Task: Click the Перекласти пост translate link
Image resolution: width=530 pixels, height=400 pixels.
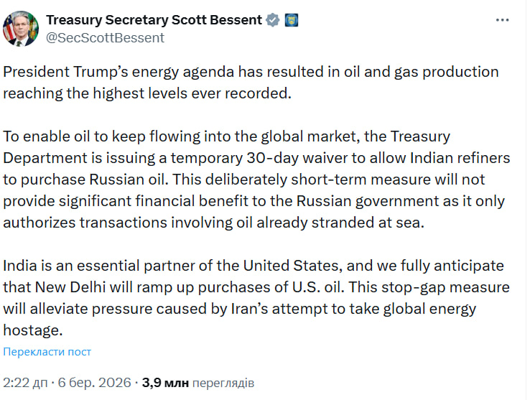Action: pyautogui.click(x=47, y=352)
